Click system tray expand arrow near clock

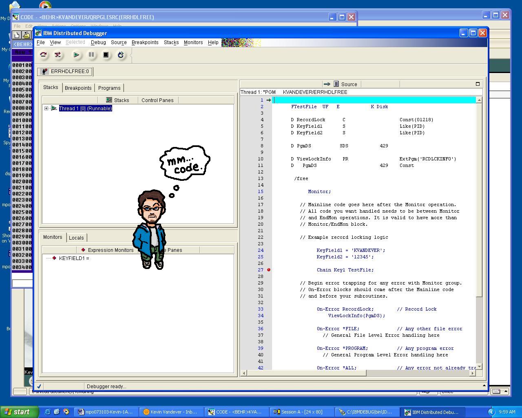(491, 412)
